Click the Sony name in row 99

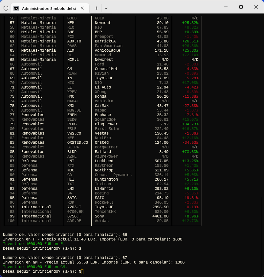point(99,216)
